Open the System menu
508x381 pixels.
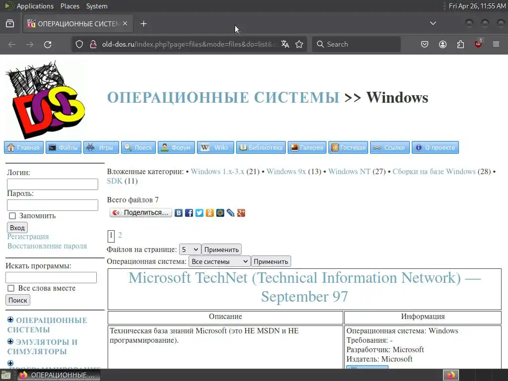(97, 6)
